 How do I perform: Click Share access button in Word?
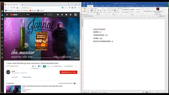pyautogui.click(x=162, y=6)
